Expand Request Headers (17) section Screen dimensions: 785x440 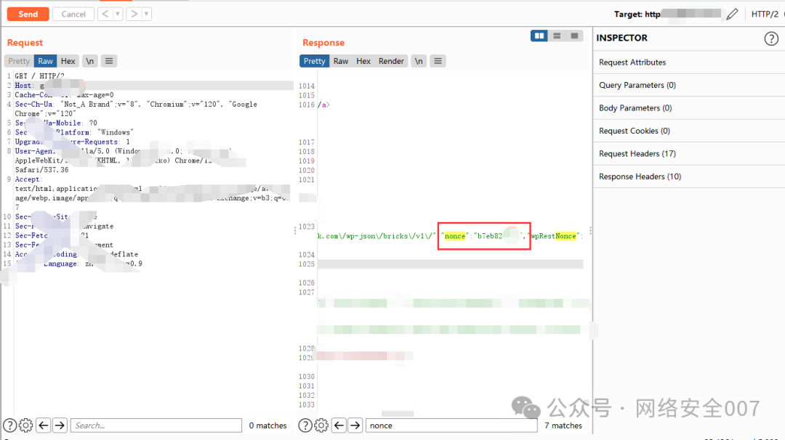689,154
